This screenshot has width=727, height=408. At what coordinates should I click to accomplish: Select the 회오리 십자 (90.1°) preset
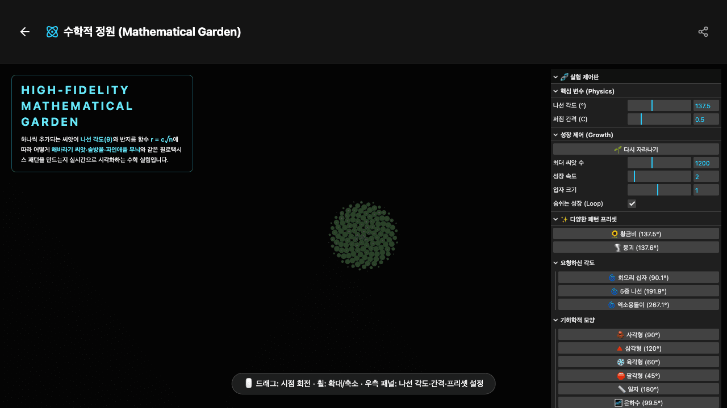pyautogui.click(x=638, y=278)
